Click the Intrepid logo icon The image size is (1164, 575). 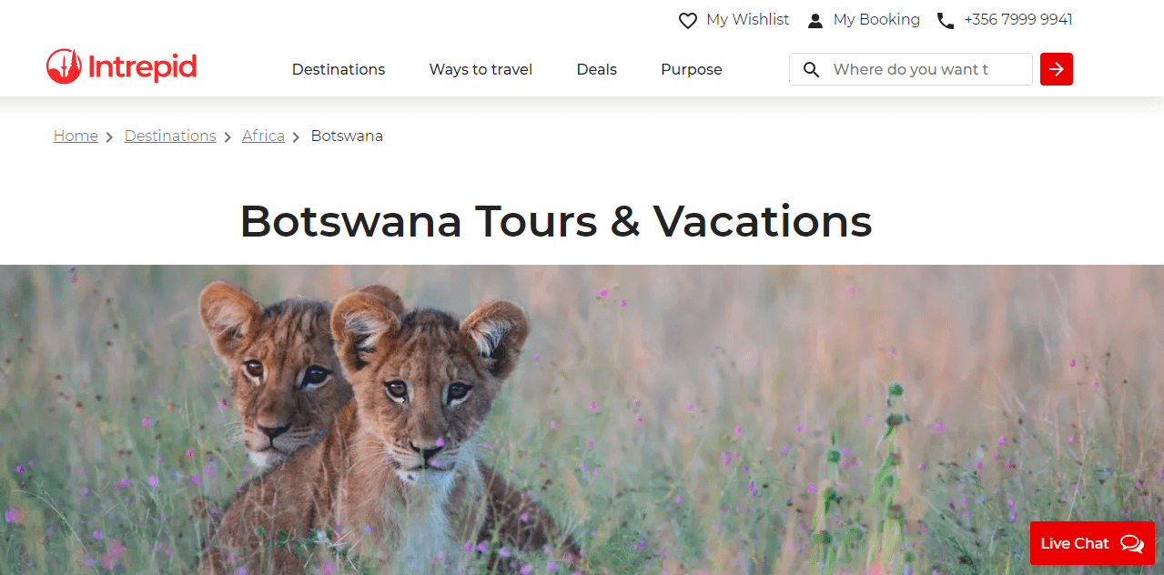65,67
